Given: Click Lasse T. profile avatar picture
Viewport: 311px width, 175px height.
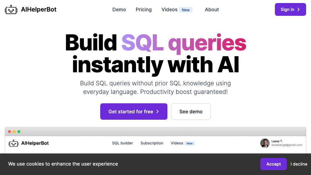Looking at the screenshot, I should [265, 143].
